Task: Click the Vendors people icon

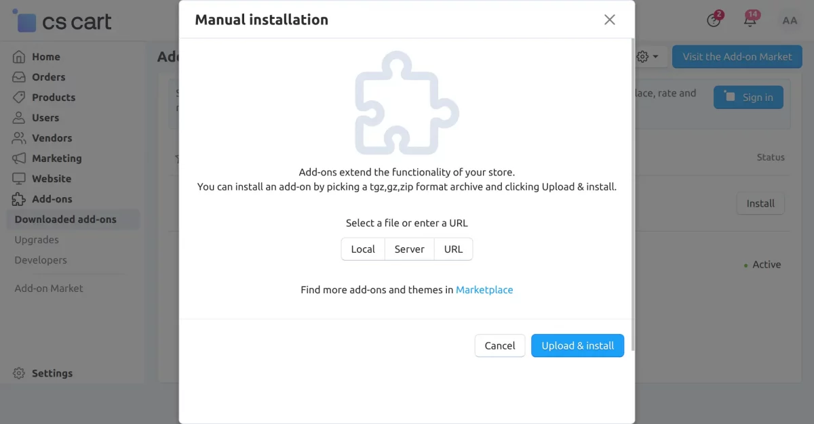Action: tap(19, 137)
